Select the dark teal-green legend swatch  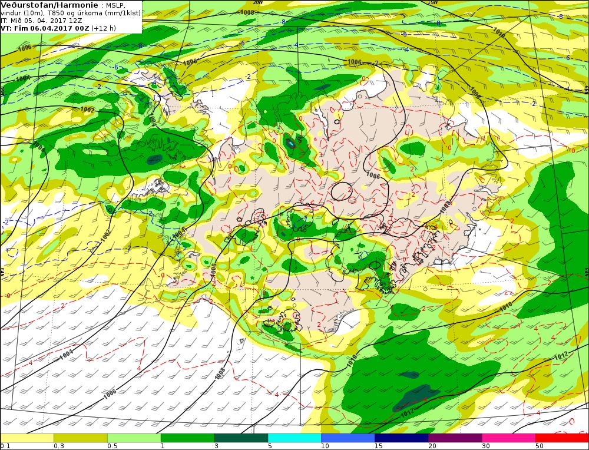(241, 438)
